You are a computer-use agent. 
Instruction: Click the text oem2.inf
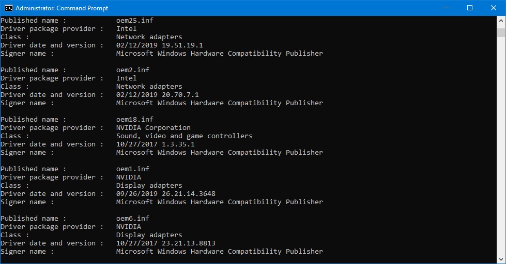(x=133, y=70)
